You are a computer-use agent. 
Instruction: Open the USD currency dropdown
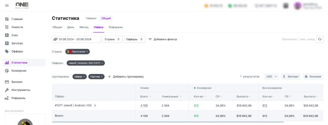(x=272, y=77)
